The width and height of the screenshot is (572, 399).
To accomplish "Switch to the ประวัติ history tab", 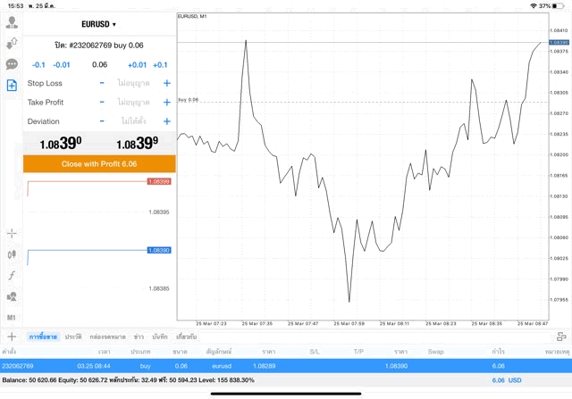I will coord(73,337).
